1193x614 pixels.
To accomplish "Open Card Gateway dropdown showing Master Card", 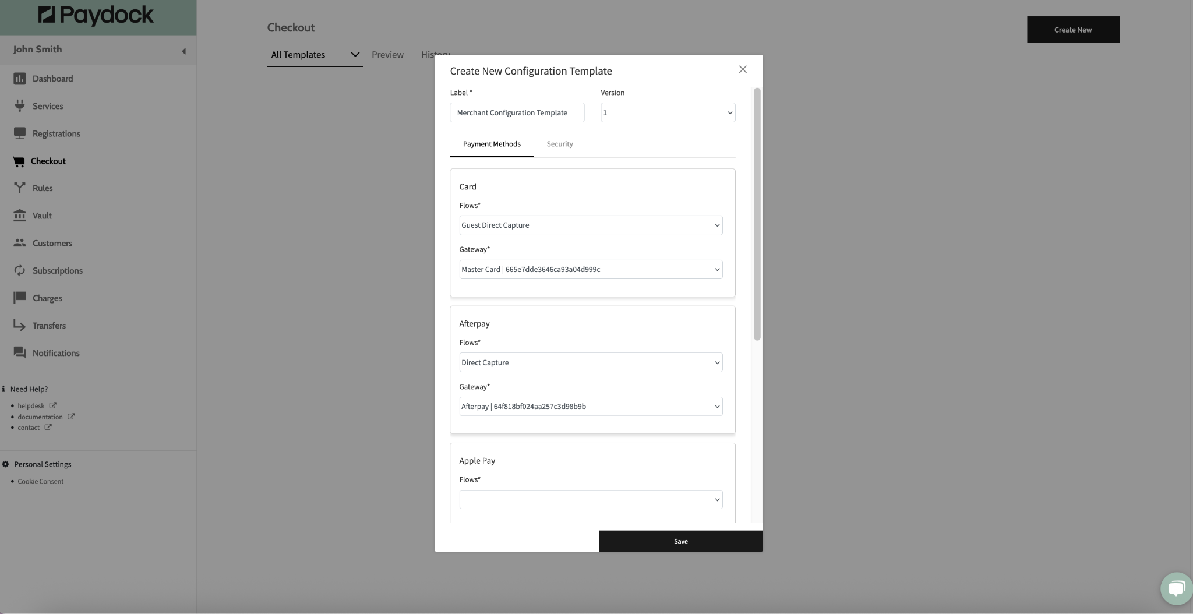I will click(591, 269).
